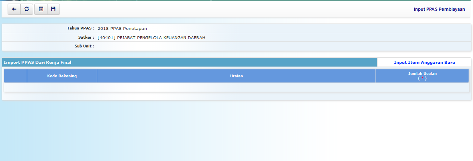Click the Kode Rekening column header

tap(62, 76)
